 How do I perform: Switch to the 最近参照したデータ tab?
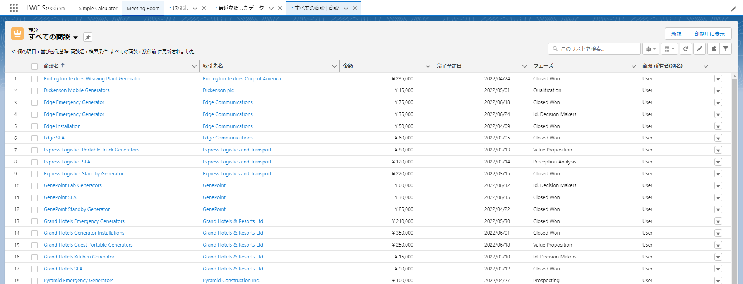click(241, 8)
